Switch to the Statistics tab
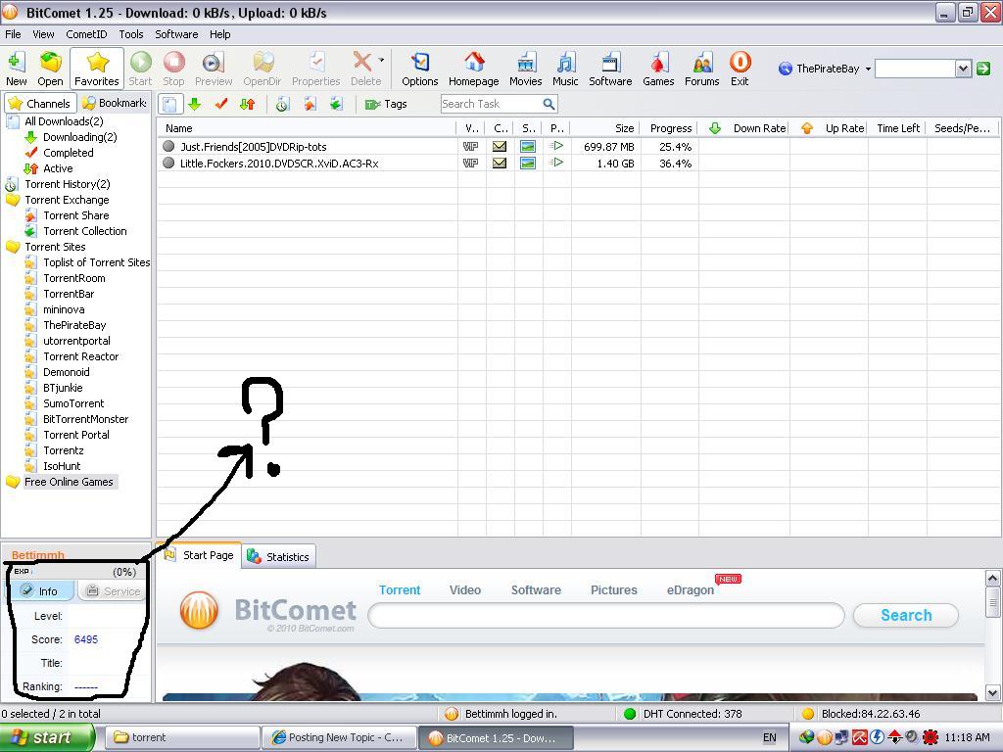1003x752 pixels. tap(278, 556)
